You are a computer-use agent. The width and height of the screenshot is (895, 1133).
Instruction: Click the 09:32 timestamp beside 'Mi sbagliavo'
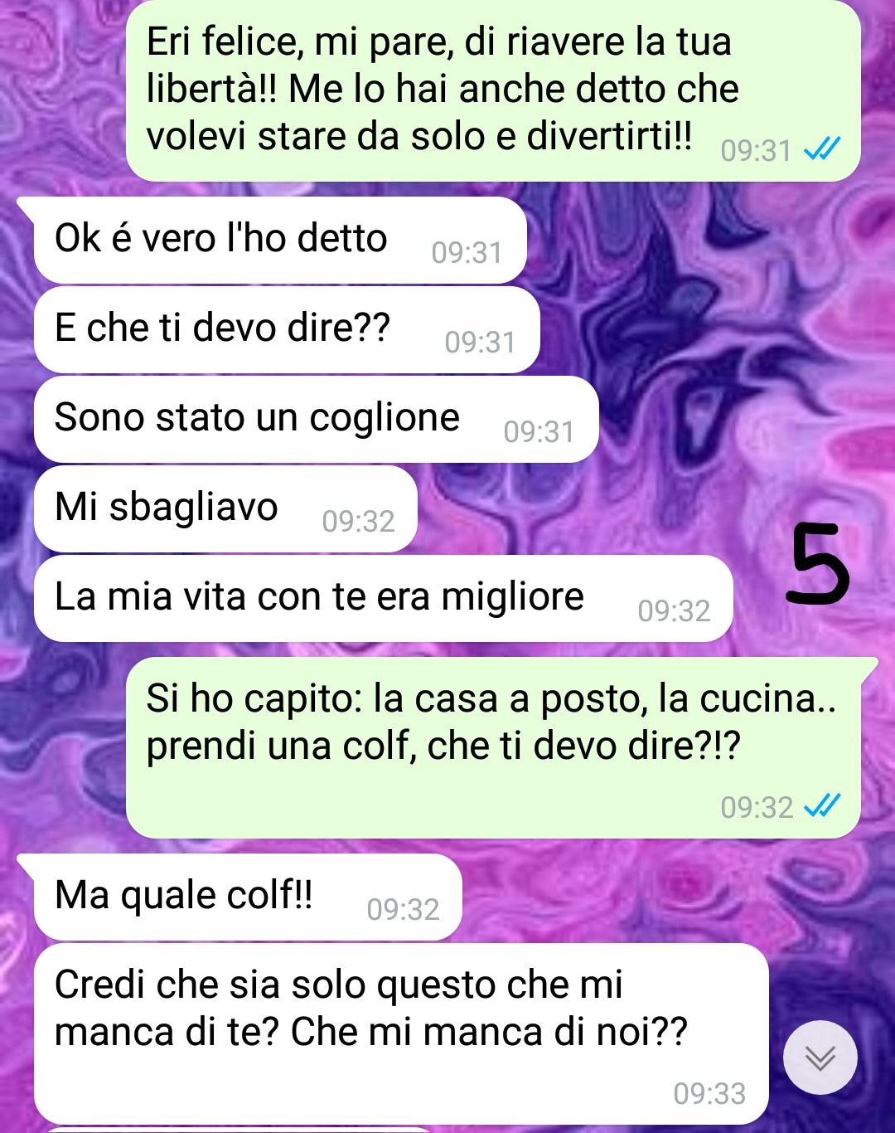[358, 521]
